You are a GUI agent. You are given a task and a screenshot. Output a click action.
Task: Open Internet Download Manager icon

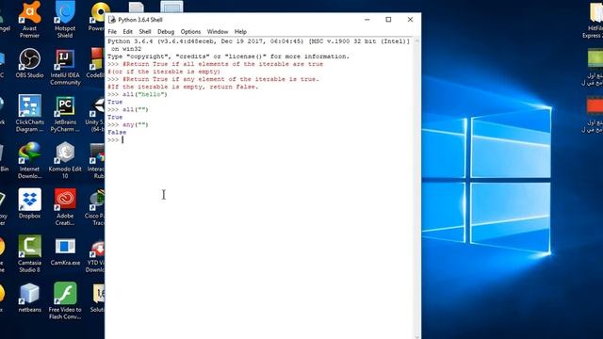click(x=29, y=161)
